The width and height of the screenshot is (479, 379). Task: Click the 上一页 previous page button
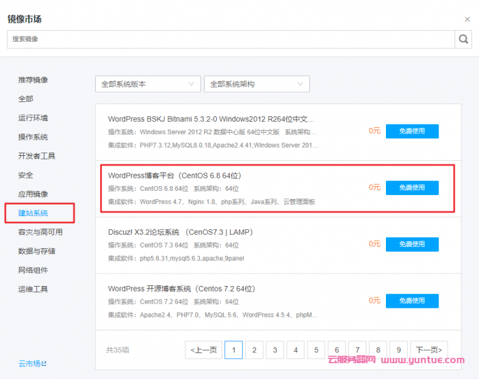tap(203, 350)
